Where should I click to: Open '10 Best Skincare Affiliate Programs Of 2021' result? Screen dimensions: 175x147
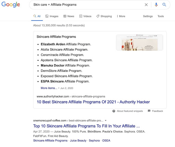pos(93,102)
